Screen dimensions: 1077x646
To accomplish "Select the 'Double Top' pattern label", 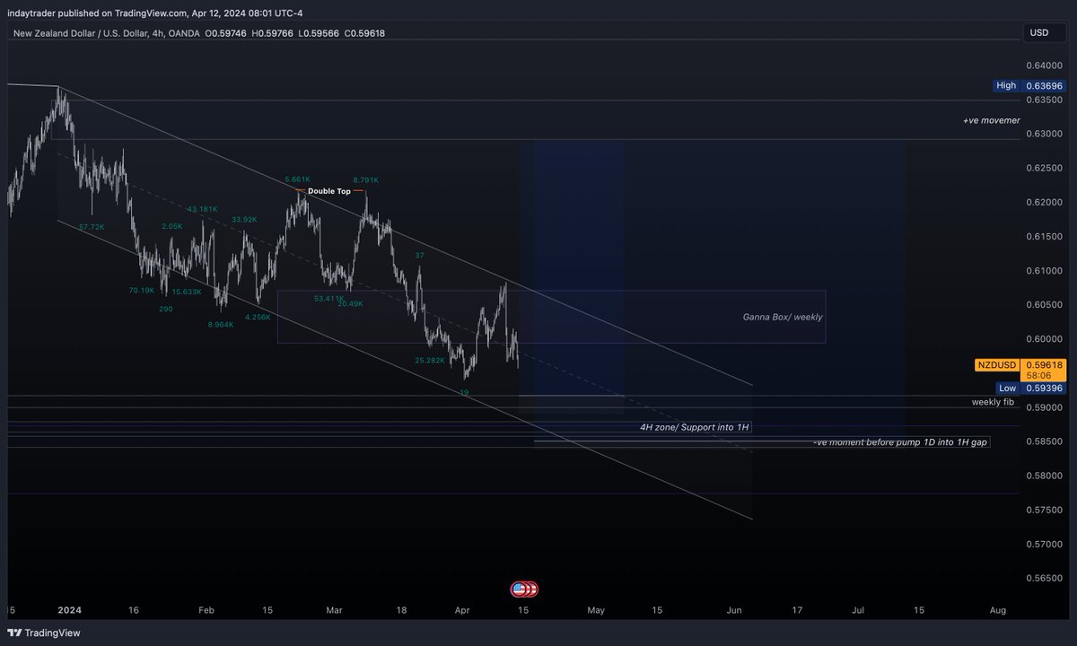I will click(x=328, y=191).
